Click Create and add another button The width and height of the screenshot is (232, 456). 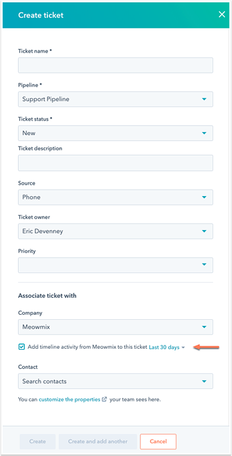click(98, 441)
